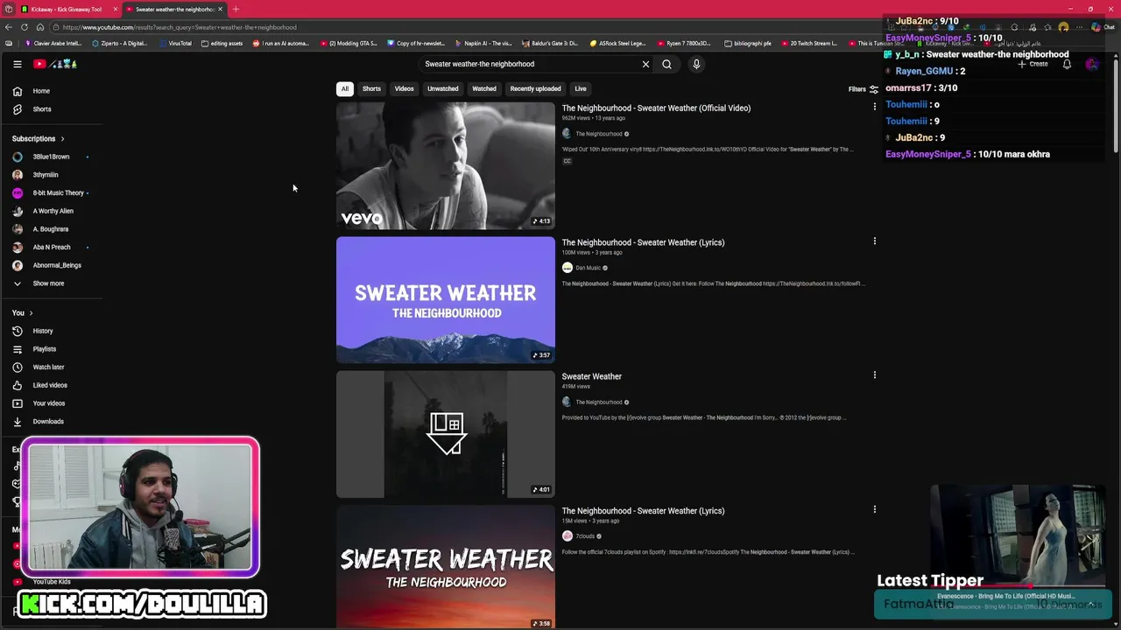Play 7clouds sunset lyrics thumbnail
The image size is (1121, 630).
[x=446, y=567]
